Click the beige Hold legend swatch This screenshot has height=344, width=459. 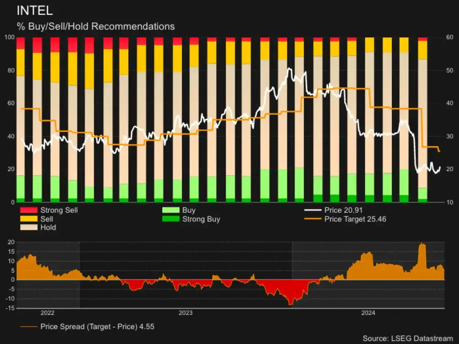(x=28, y=227)
